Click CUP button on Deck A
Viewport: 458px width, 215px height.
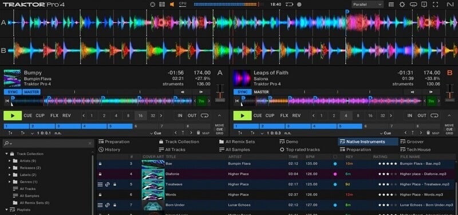pyautogui.click(x=40, y=116)
